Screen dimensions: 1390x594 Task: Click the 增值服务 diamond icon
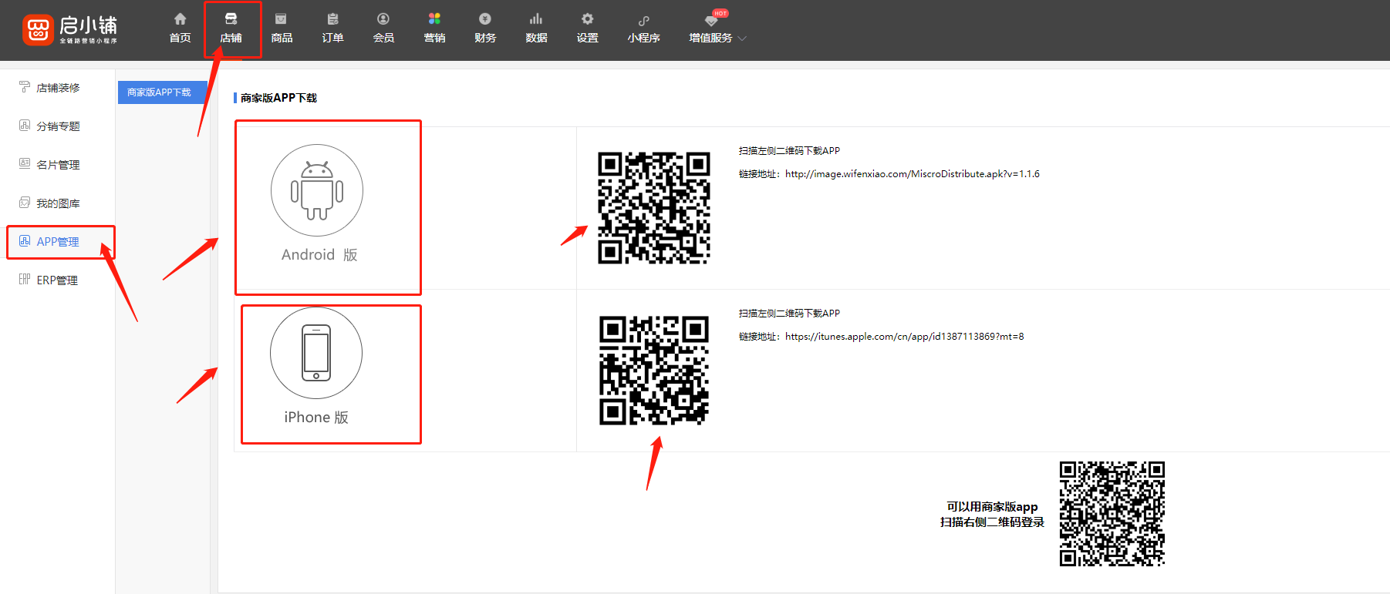[710, 21]
